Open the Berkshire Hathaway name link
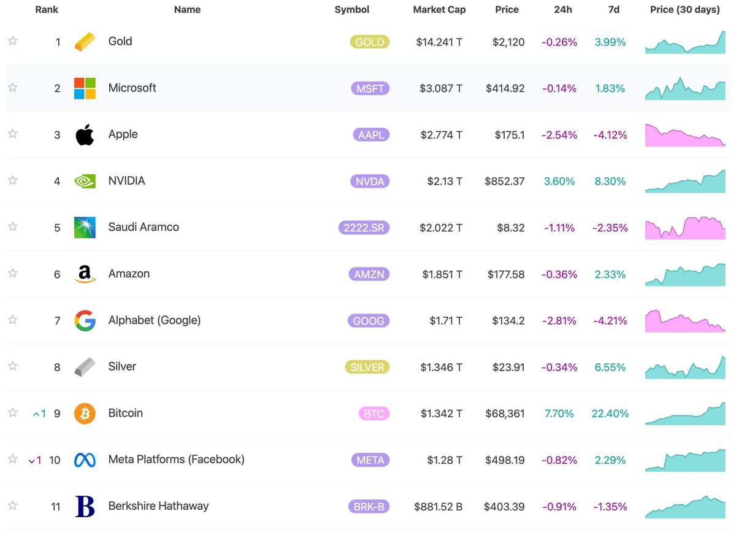736x535 pixels. 158,506
